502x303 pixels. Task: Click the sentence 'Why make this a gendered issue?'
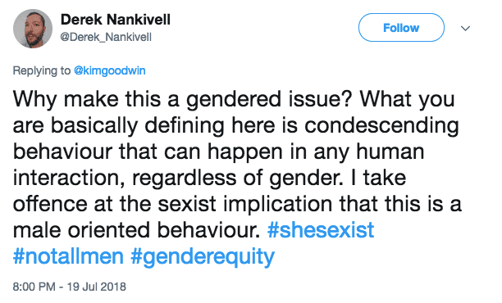point(183,99)
